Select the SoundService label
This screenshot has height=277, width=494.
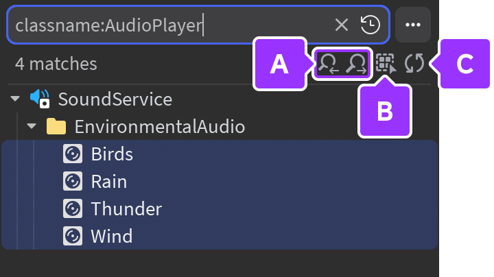coord(115,99)
